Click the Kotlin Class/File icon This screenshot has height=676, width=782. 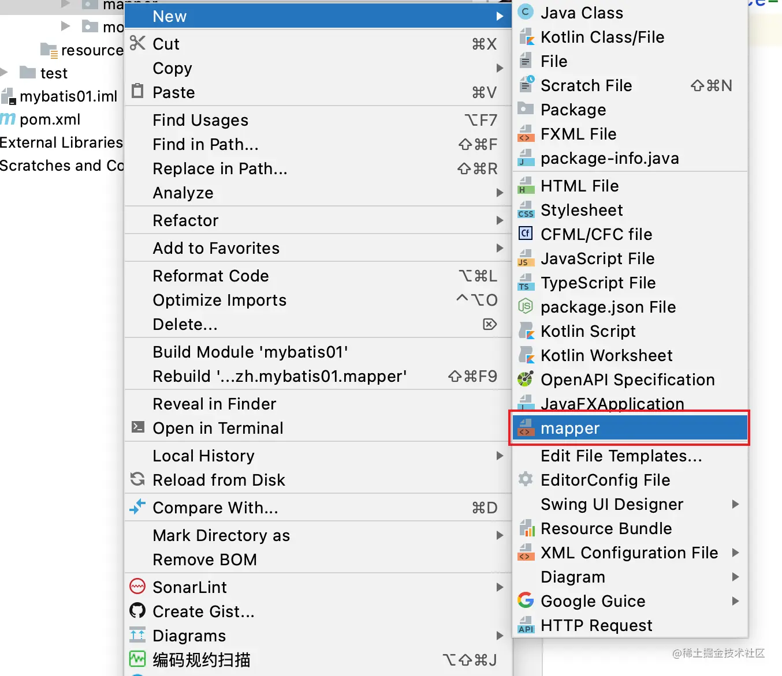(x=526, y=37)
